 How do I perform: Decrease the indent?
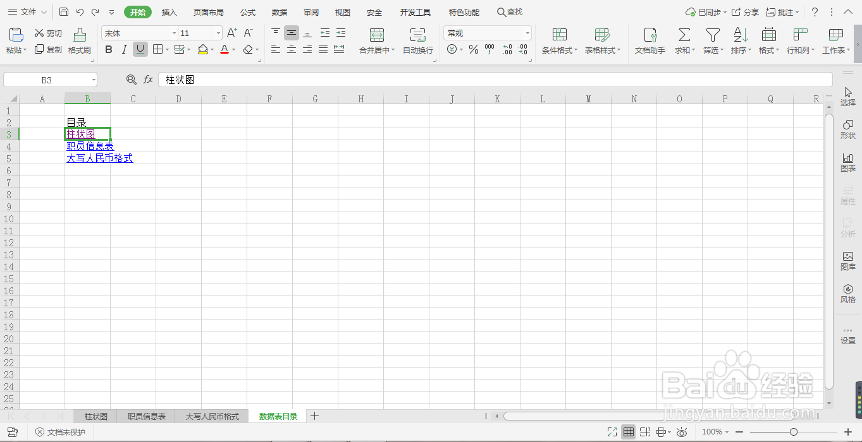324,33
